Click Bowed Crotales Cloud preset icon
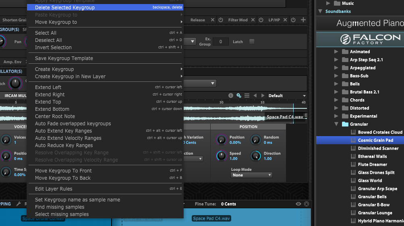This screenshot has height=226, width=404. click(x=353, y=132)
